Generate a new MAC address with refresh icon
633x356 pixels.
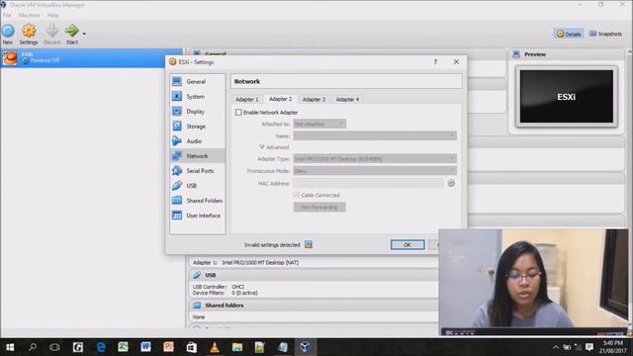pyautogui.click(x=451, y=183)
